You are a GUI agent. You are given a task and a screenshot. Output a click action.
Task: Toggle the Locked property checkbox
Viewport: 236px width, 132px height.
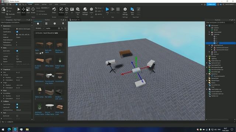coord(17,56)
